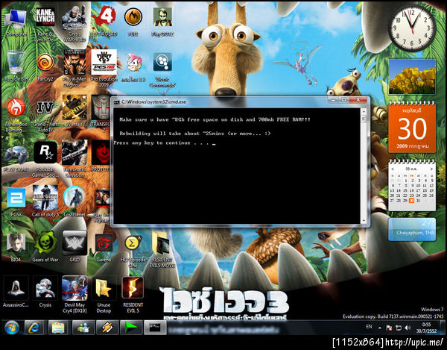Launch Rockstar Games Social Club icon
Viewport: 447px width, 350px height.
45,159
